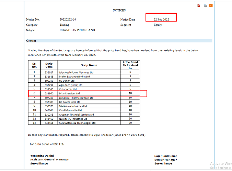
Task: Select Safa Systems & Technologies Ltd
Action: pos(77,123)
